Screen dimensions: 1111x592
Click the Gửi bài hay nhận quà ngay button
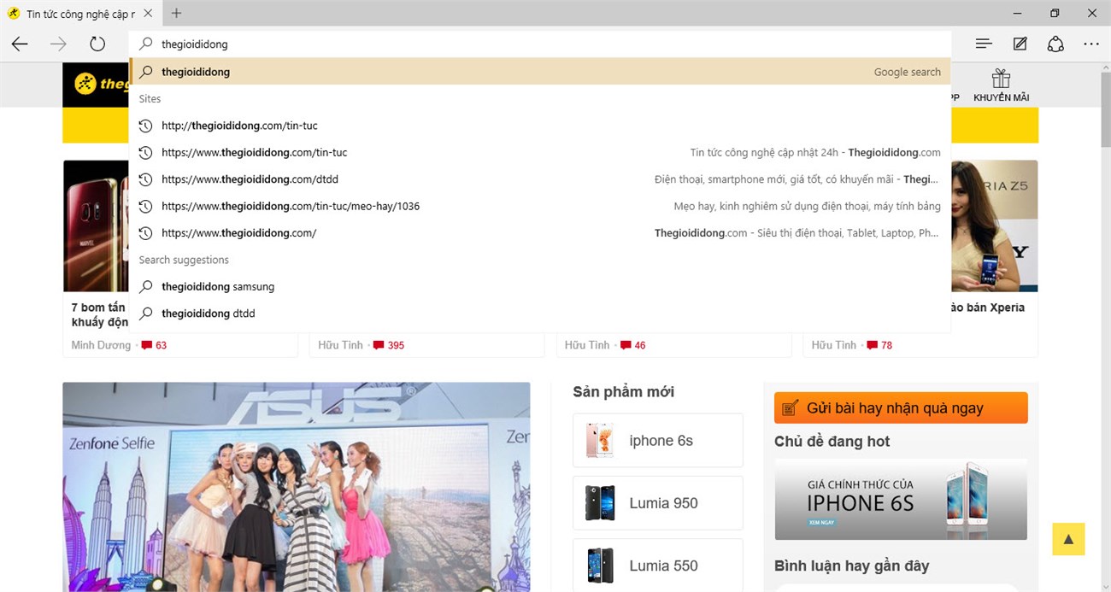[x=901, y=407]
